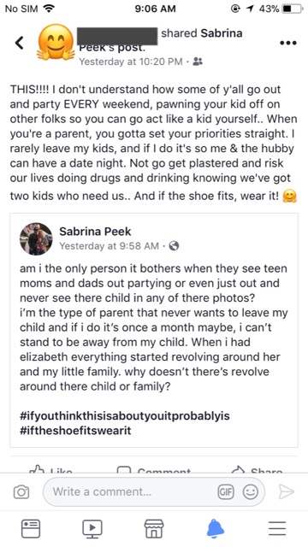This screenshot has height=547, width=308.
Task: Open the Notifications bell tab
Action: point(216,528)
